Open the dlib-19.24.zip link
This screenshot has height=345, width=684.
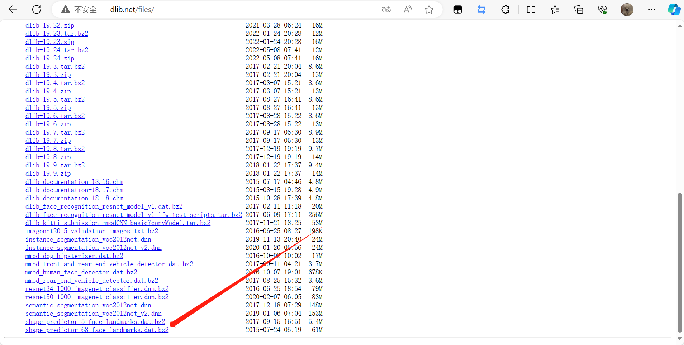[49, 58]
